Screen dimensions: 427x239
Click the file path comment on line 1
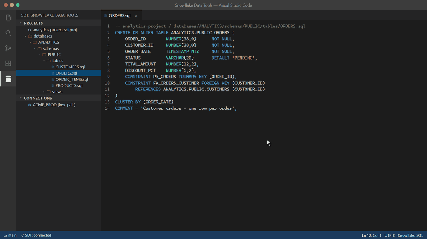[210, 26]
